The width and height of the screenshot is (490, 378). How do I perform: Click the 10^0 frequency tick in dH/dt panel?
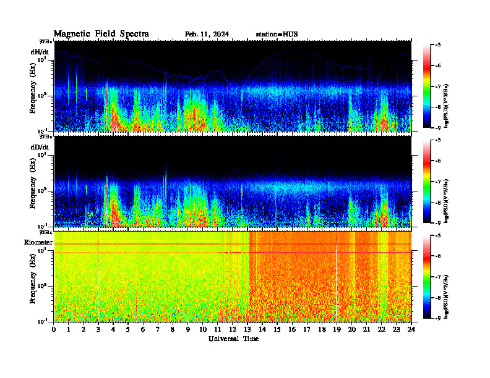click(43, 96)
